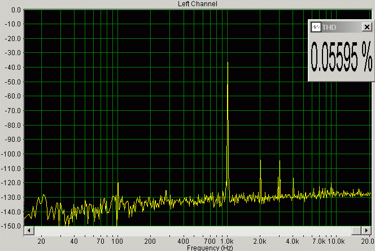Click the '20' frequency axis label

click(41, 241)
